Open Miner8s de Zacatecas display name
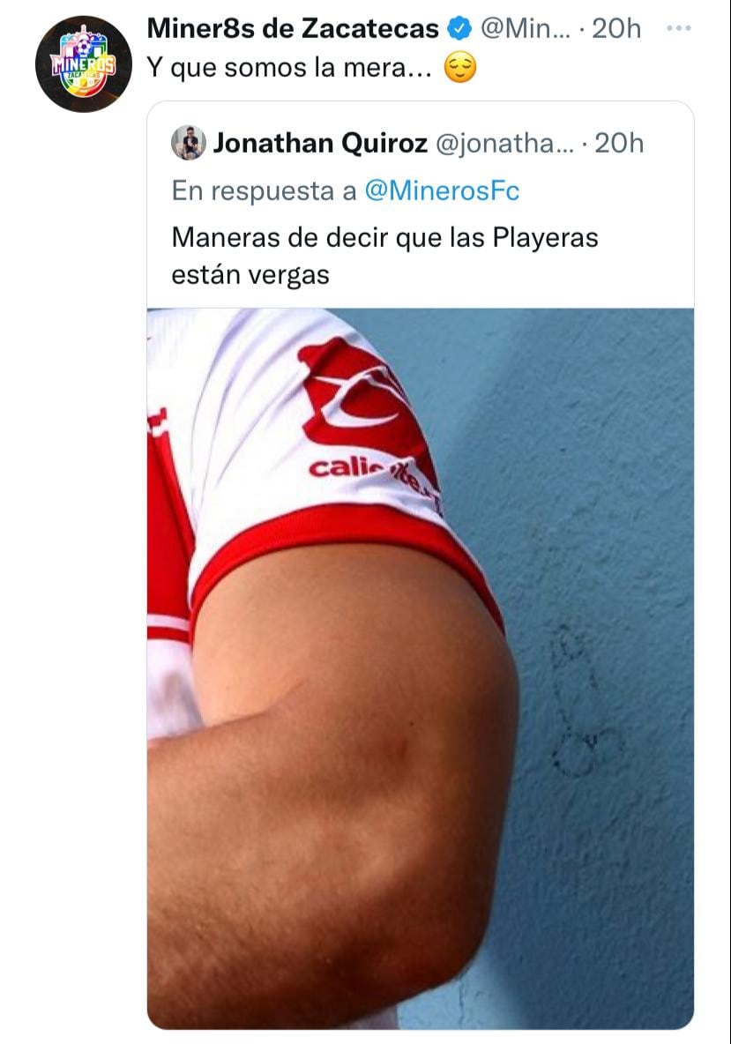 (x=293, y=28)
